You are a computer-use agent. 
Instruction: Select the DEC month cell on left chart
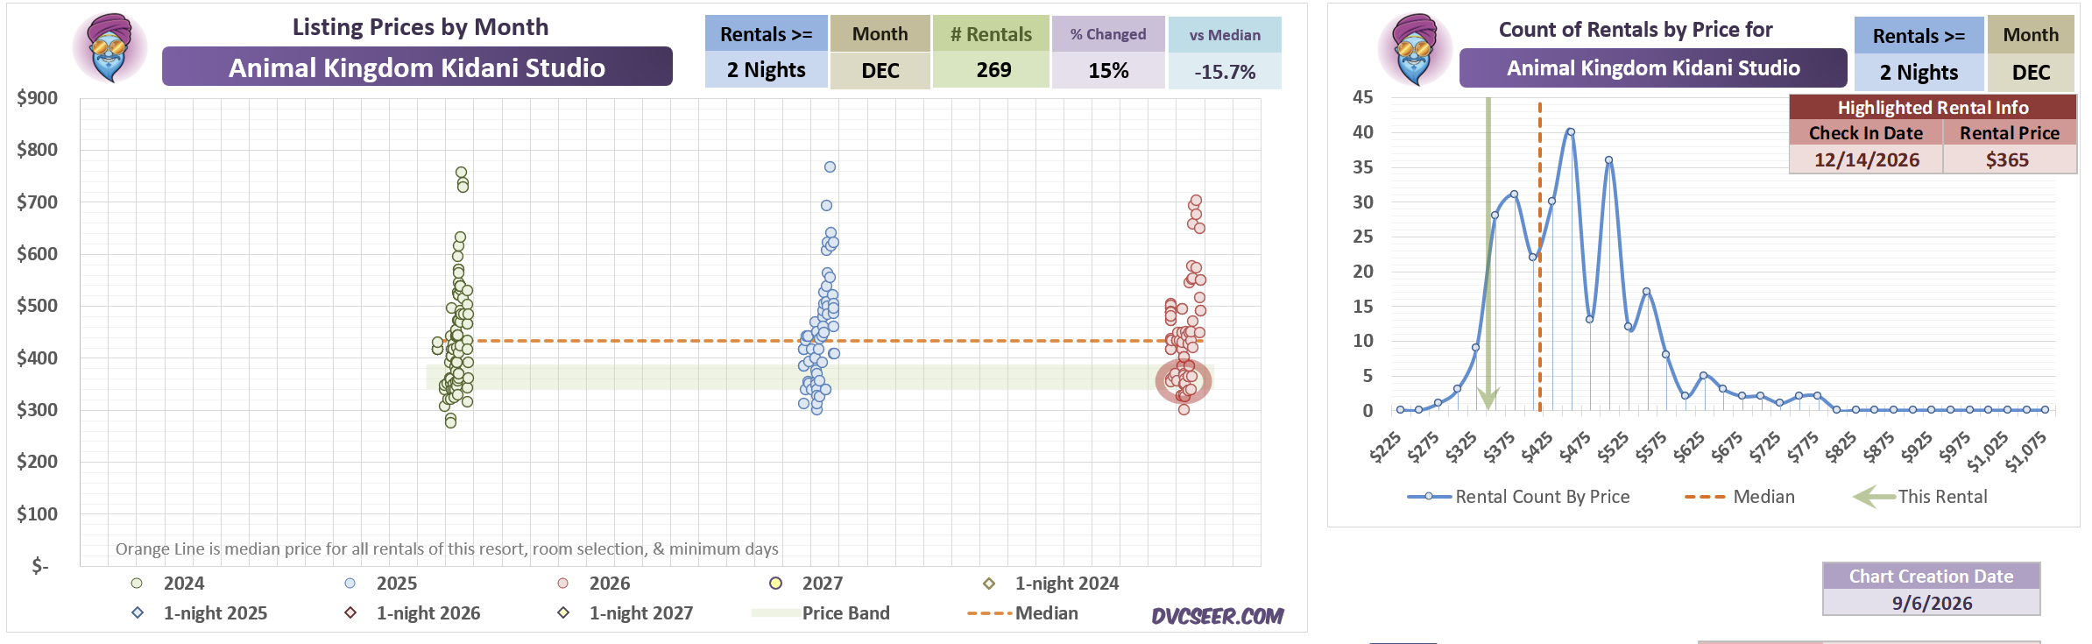[880, 70]
